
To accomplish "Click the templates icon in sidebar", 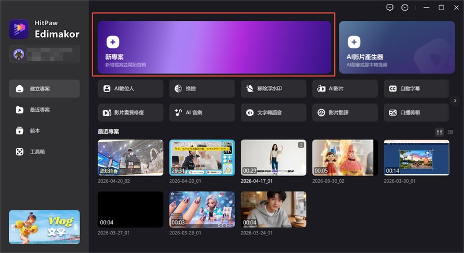I will [20, 131].
